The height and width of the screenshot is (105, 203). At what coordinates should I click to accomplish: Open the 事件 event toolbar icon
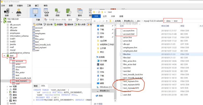[69, 12]
